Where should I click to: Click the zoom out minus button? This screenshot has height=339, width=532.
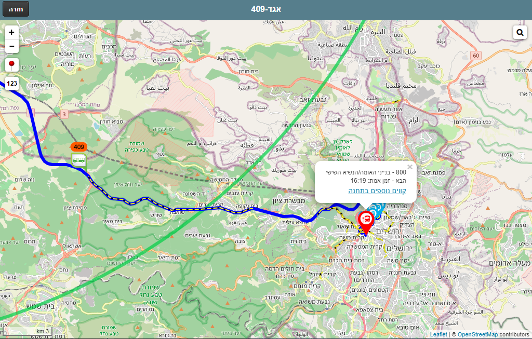pyautogui.click(x=11, y=46)
